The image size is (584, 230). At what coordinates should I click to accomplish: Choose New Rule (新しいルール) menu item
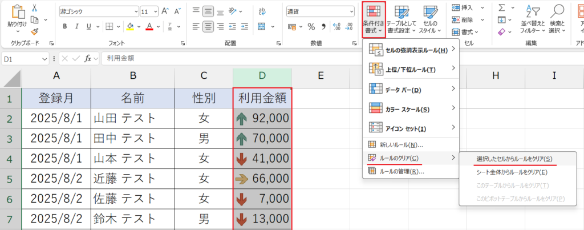coord(411,144)
